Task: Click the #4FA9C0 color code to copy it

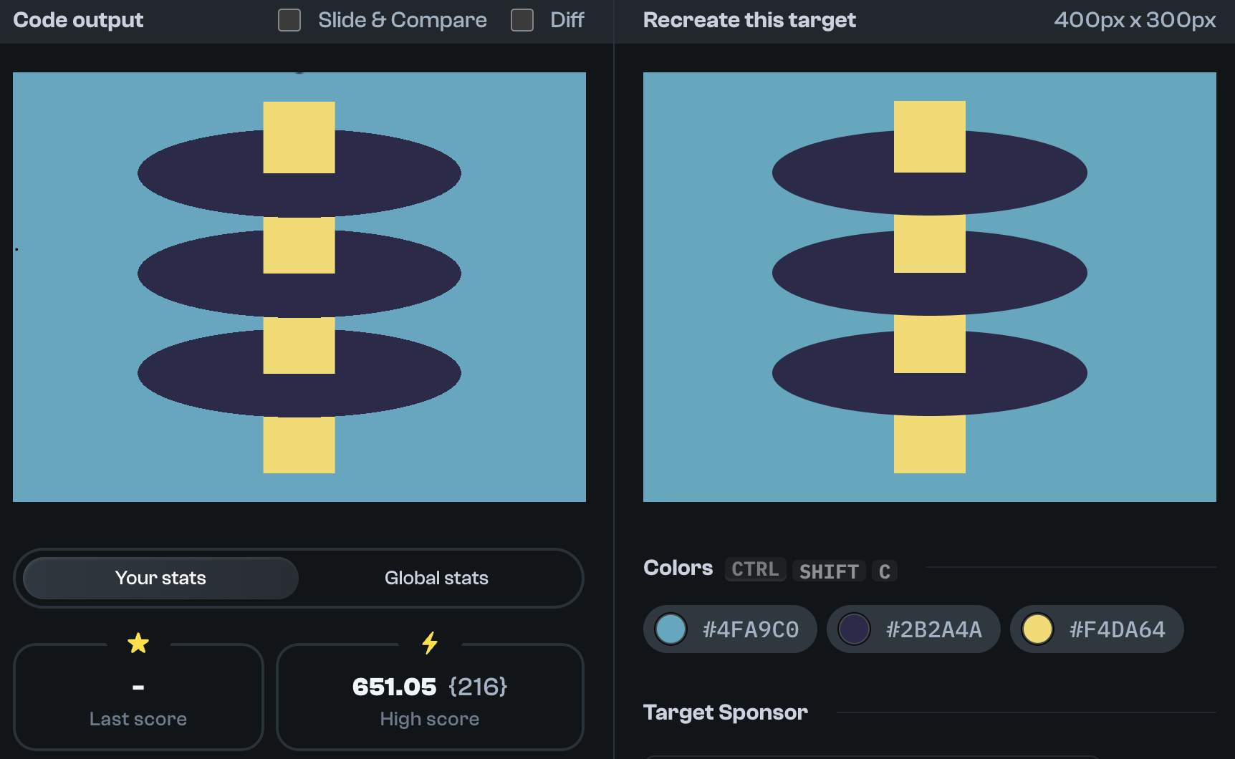Action: tap(751, 629)
